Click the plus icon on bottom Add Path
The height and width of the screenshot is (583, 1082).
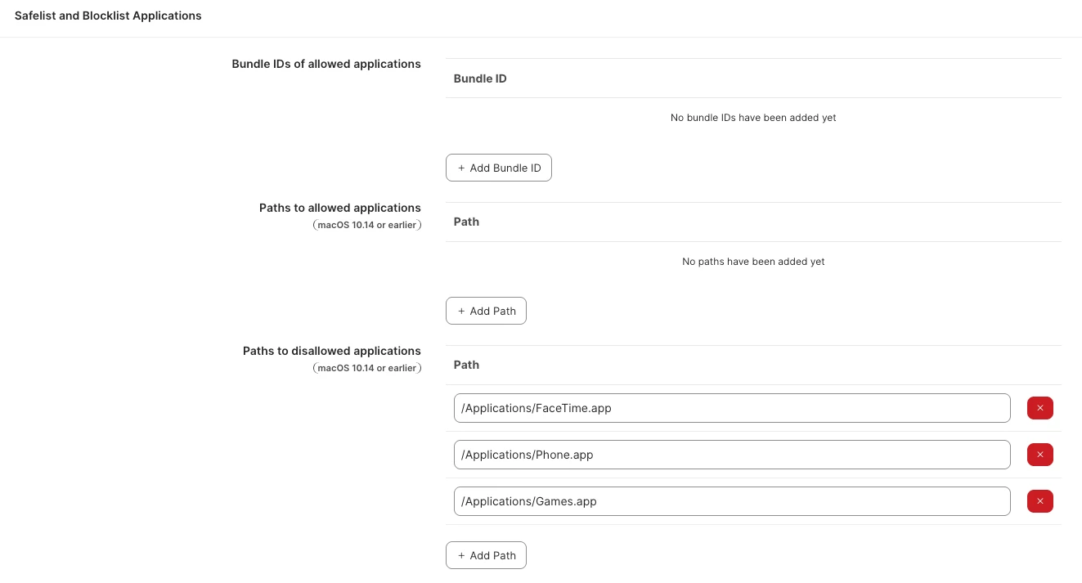461,555
